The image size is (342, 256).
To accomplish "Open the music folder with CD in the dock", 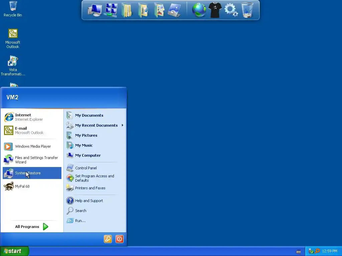I will (143, 10).
